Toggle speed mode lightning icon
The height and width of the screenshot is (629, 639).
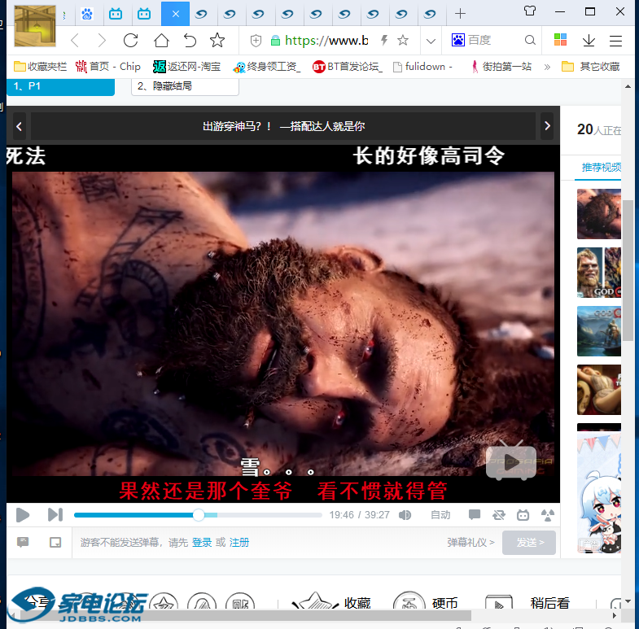(x=384, y=40)
